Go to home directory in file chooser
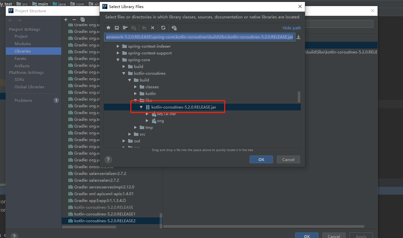Viewport: 403px width, 238px height. 108,28
